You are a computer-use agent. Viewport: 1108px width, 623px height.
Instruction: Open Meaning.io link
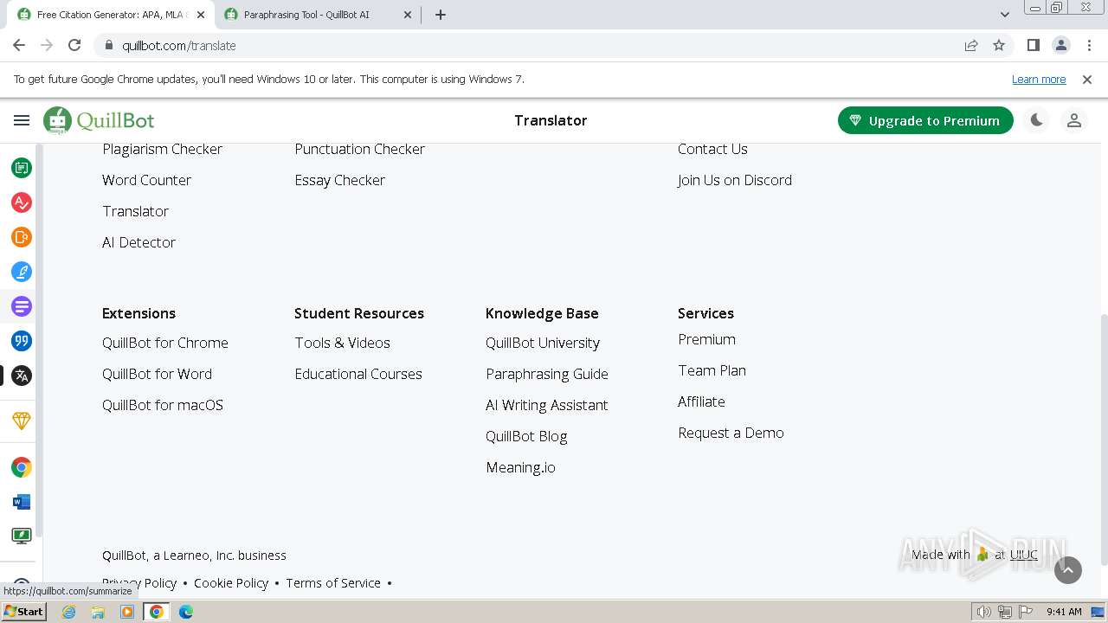click(520, 467)
